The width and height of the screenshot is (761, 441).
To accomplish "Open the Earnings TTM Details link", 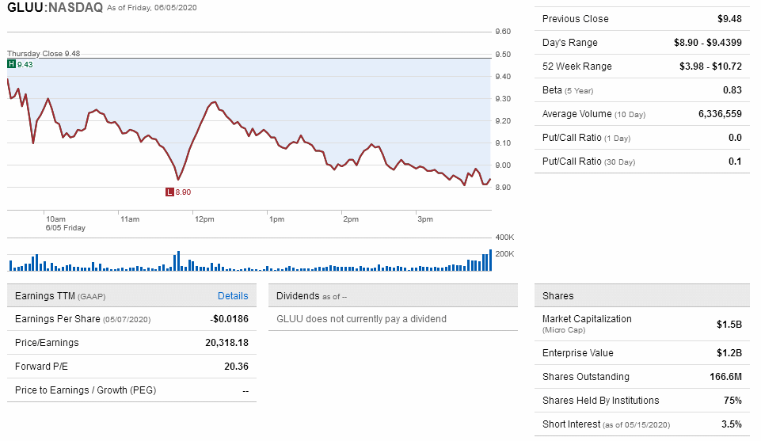I will click(233, 296).
